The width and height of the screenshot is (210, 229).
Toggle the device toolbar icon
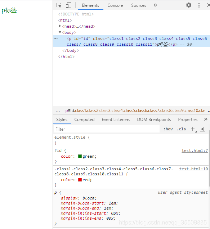[x=68, y=5]
